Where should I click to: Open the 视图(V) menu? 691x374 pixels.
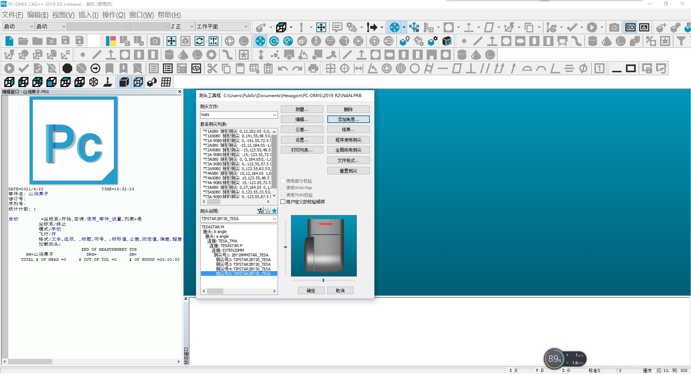(63, 15)
